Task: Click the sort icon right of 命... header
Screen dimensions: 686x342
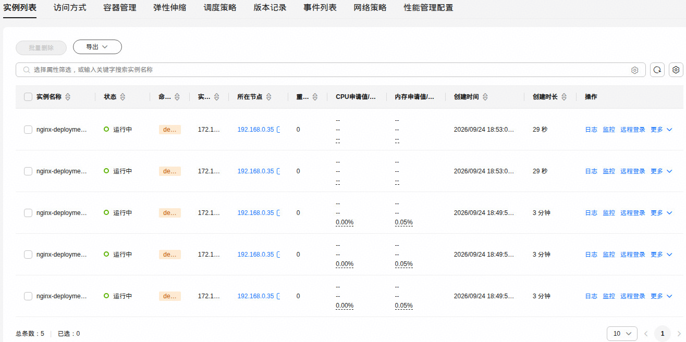Action: pyautogui.click(x=177, y=97)
